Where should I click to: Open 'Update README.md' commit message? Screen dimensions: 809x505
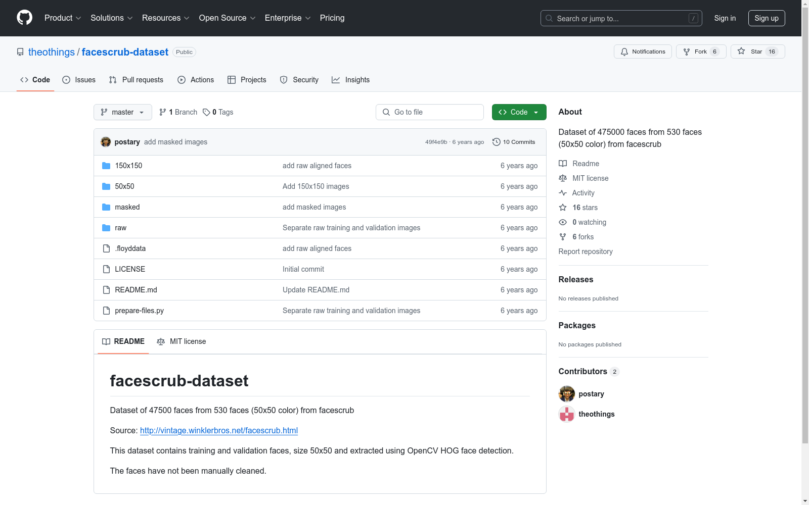pyautogui.click(x=316, y=290)
